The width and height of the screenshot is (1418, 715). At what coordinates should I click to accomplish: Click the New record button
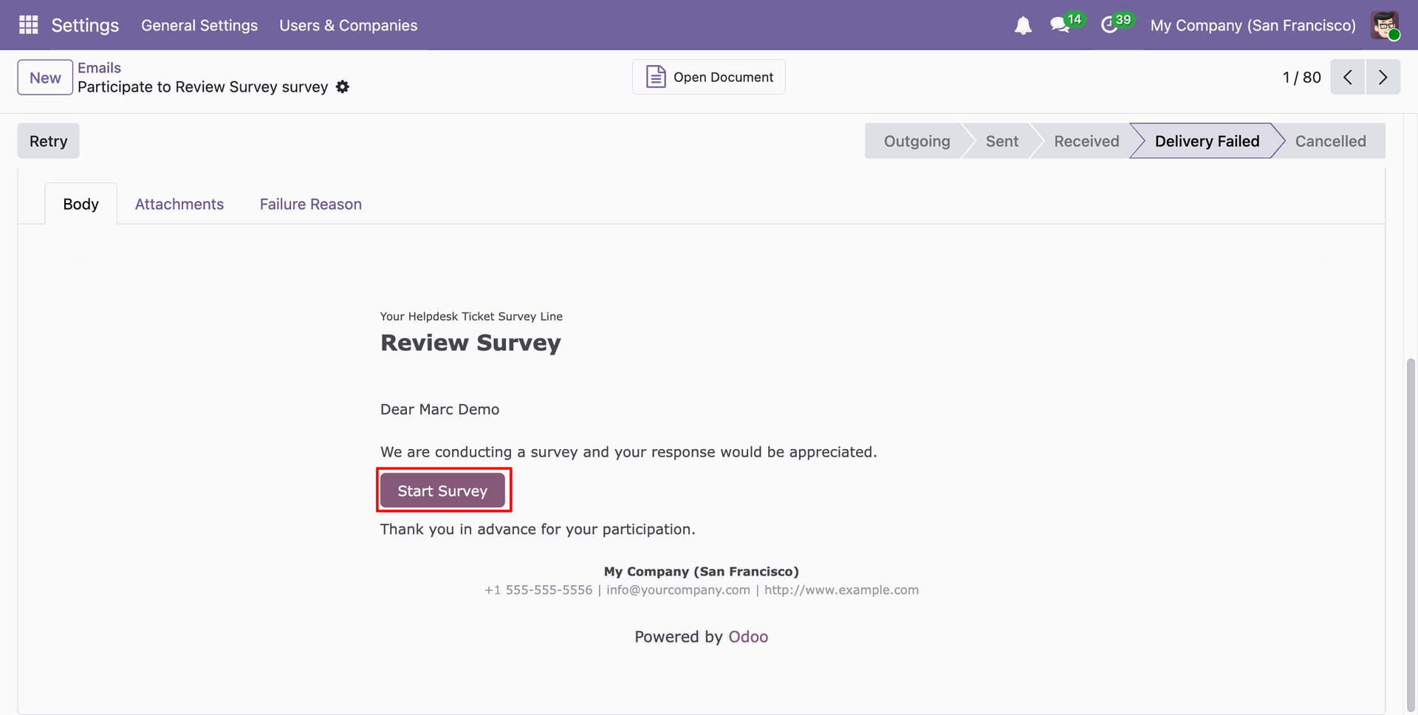(x=45, y=78)
